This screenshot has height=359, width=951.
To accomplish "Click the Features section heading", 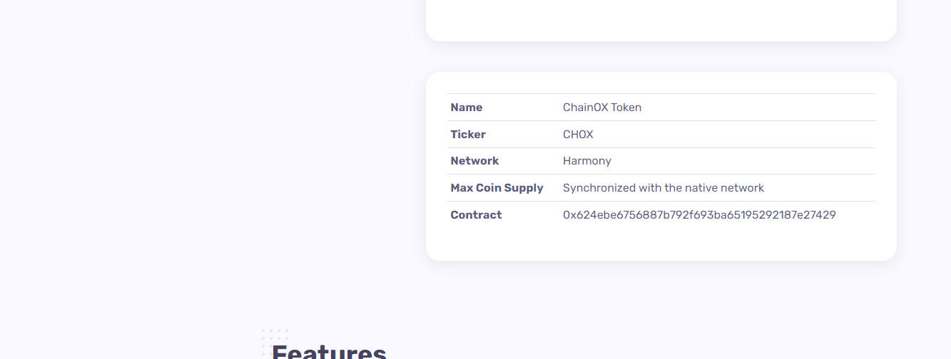I will click(329, 351).
